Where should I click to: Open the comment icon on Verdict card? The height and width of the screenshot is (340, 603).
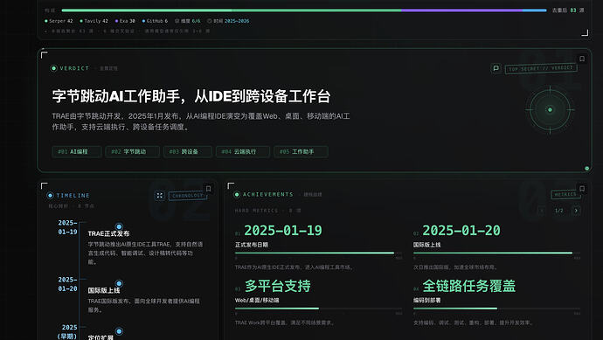click(496, 68)
